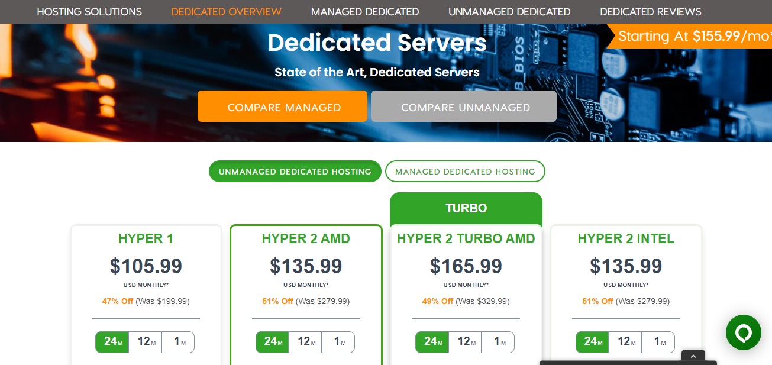Image resolution: width=772 pixels, height=365 pixels.
Task: Expand the collapsed panel chevron at bottom
Action: click(x=693, y=356)
